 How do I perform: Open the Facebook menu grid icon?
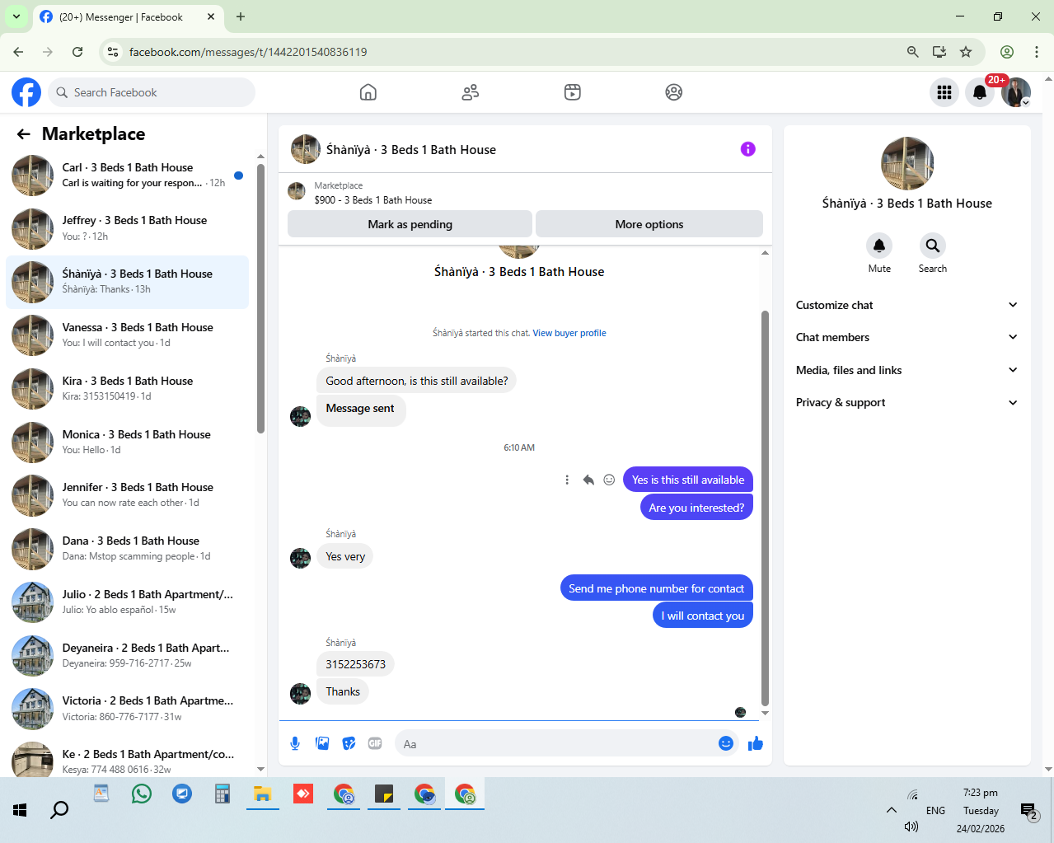[x=944, y=92]
